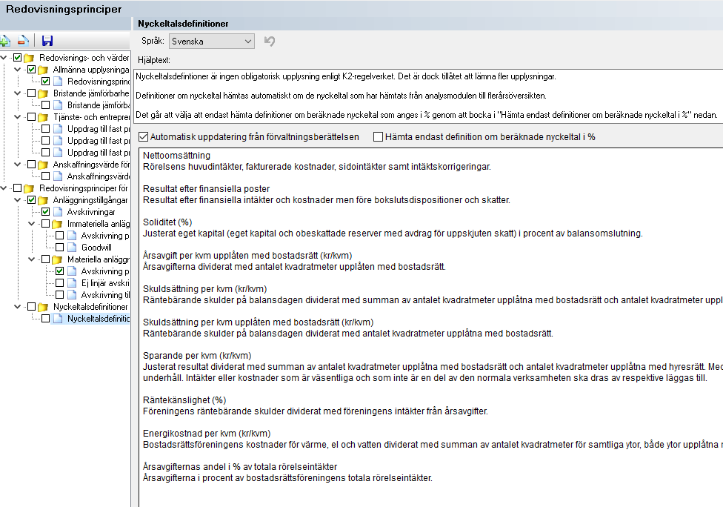Collapse the Immateriella anläggningar folder
The width and height of the screenshot is (723, 507).
pyautogui.click(x=31, y=224)
